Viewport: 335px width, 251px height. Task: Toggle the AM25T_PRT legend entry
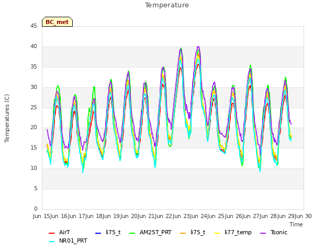click(x=155, y=232)
